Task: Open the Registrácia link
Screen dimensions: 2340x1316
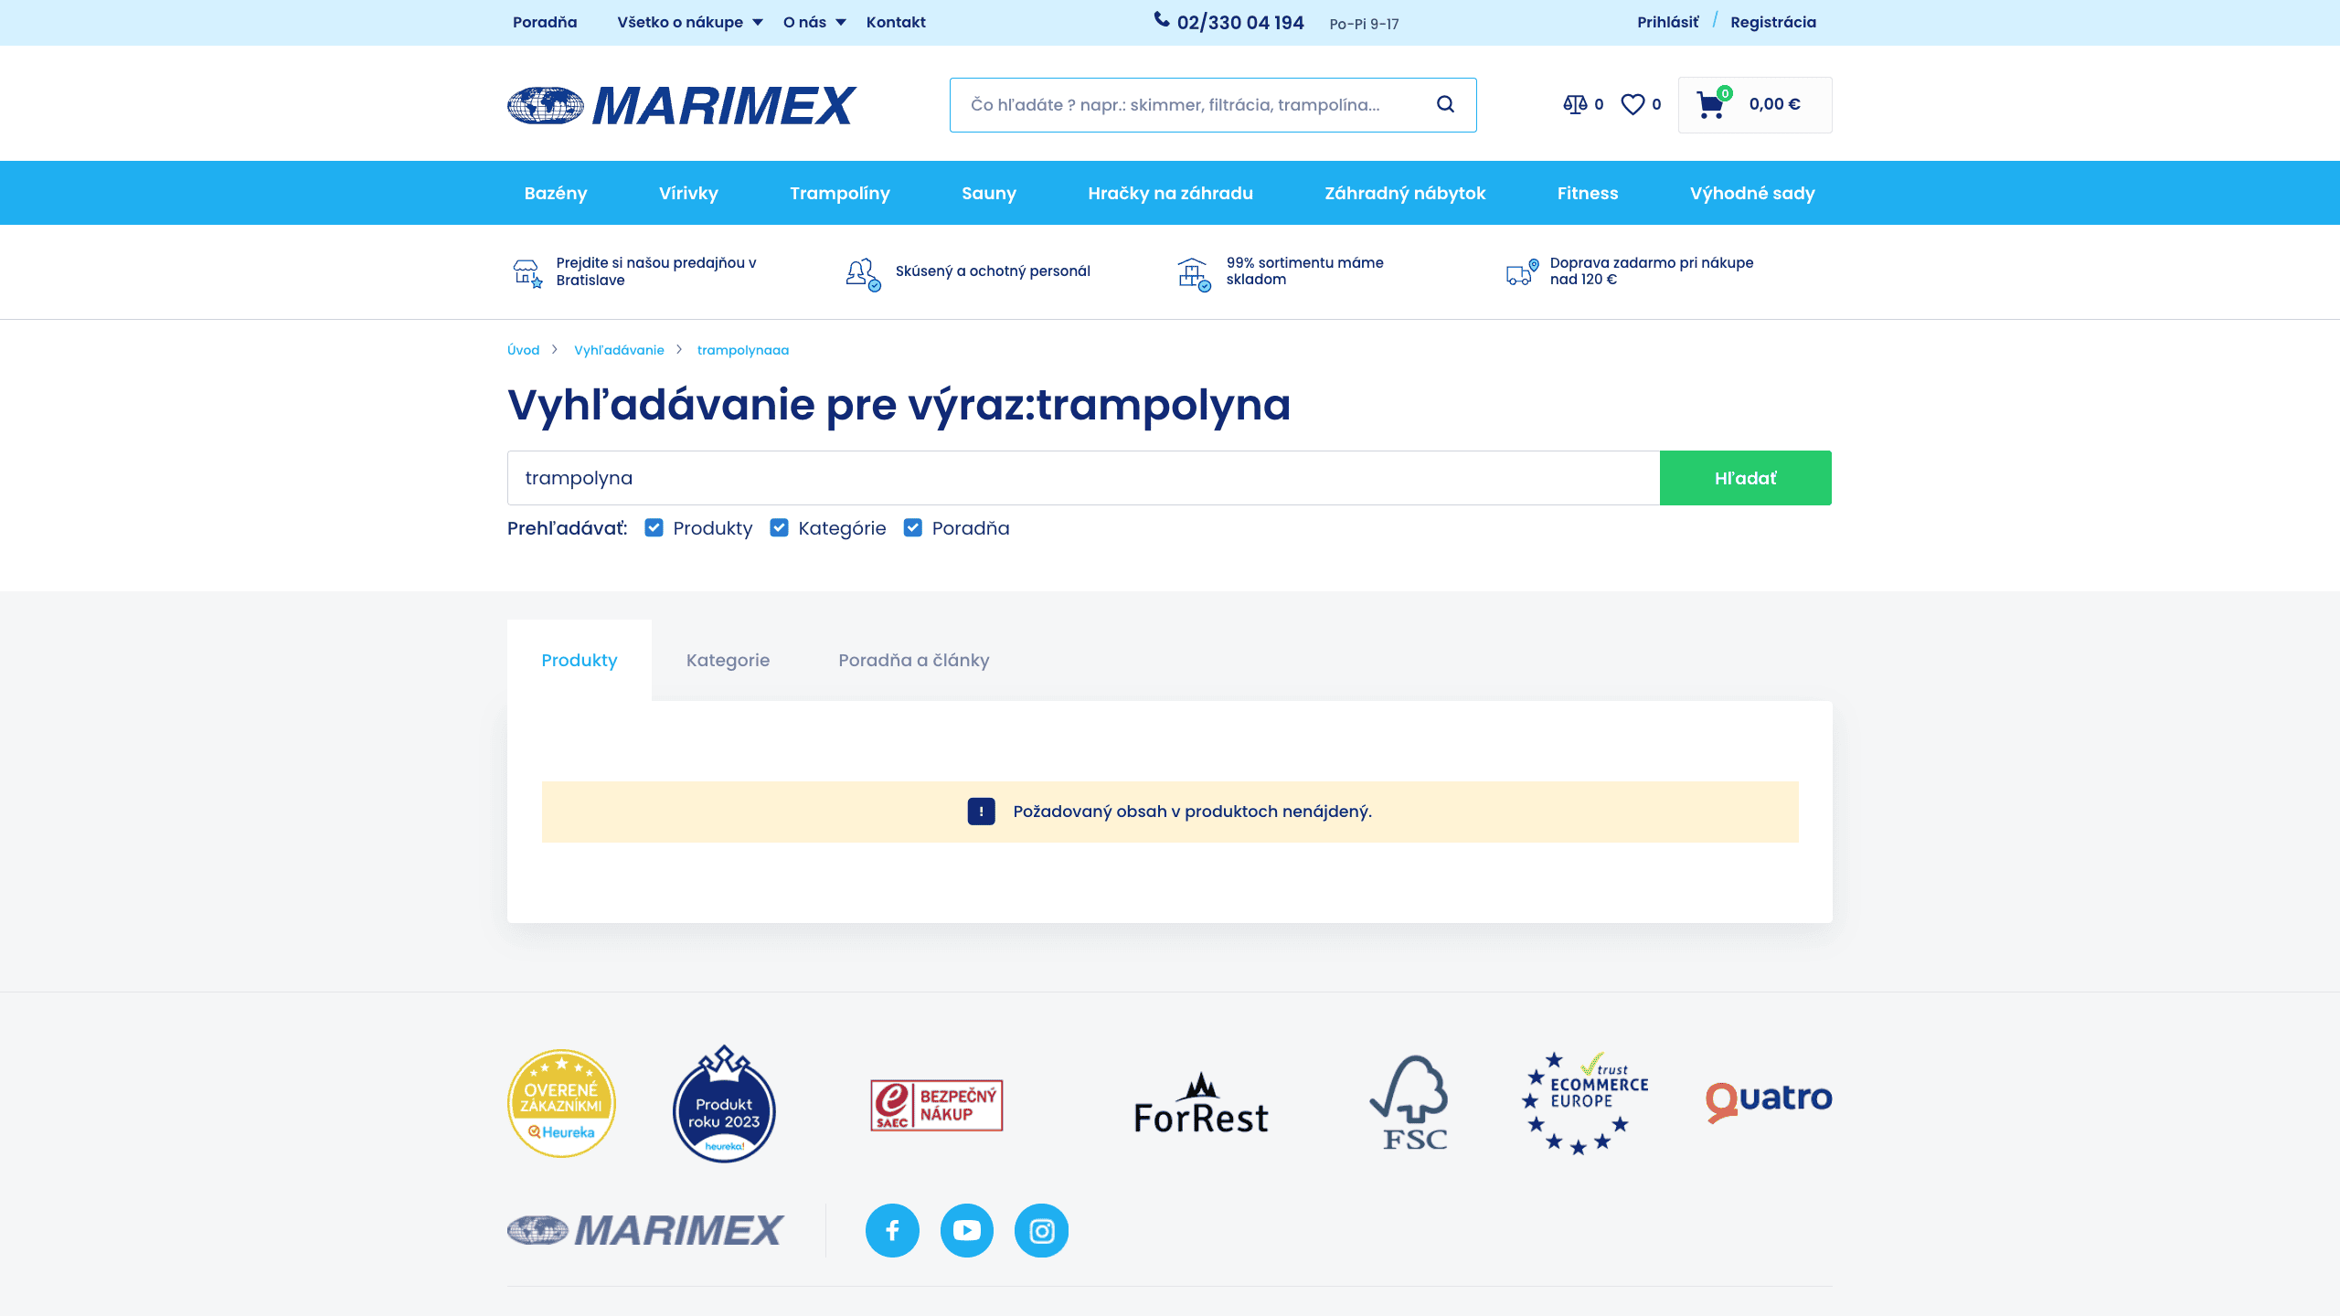Action: tap(1772, 22)
